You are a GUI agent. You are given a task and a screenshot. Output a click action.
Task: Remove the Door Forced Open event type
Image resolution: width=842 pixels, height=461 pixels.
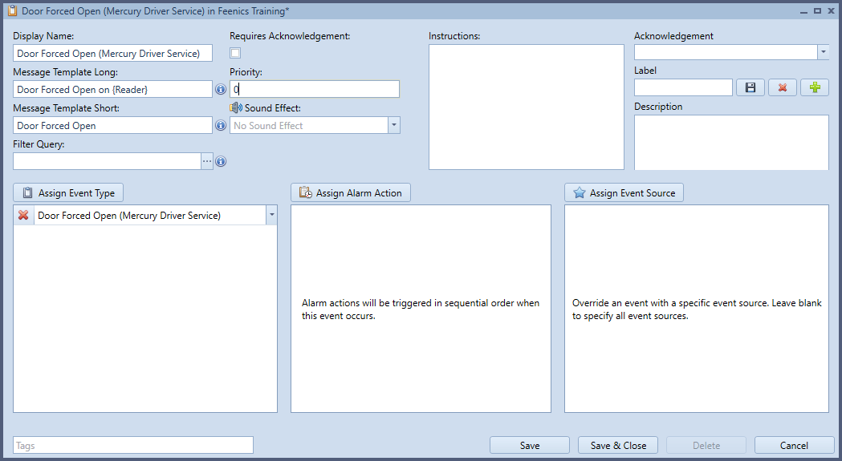click(23, 215)
